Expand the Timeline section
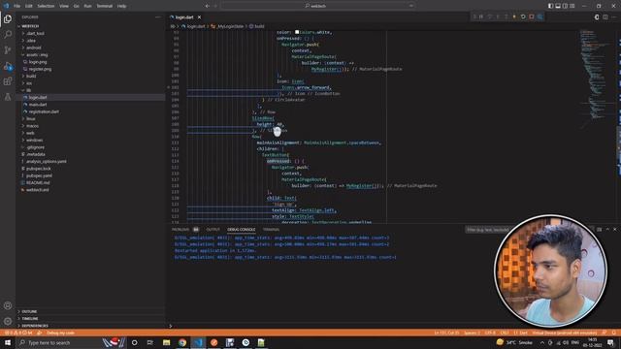Screen dimensions: 621x349 [x=30, y=319]
